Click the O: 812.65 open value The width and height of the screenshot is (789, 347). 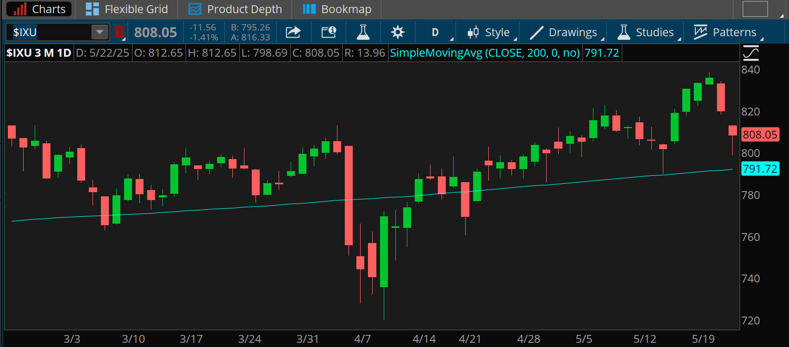coord(158,53)
